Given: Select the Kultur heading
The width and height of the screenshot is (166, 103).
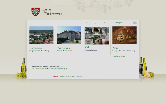Looking at the screenshot, I should tap(89, 48).
